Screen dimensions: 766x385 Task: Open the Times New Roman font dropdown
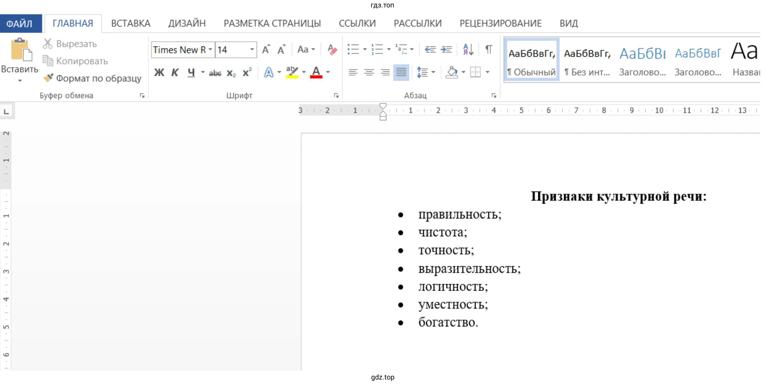210,50
